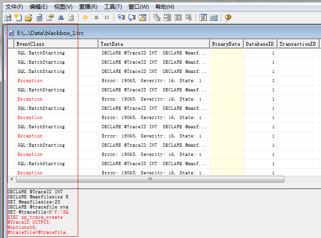Viewport: 321px width, 238px height.
Task: Click @tracefile=@tracefile, line in detail pane
Action: 37,232
